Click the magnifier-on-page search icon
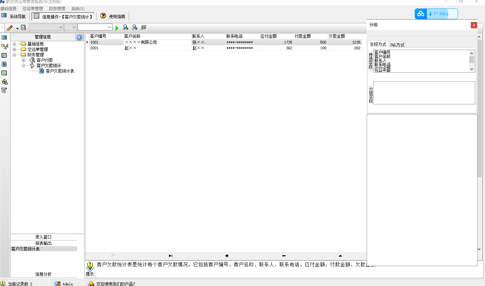The height and width of the screenshot is (286, 485). pyautogui.click(x=23, y=27)
